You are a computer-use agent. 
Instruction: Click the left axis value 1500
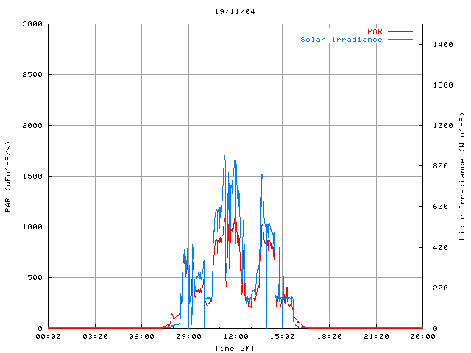point(32,176)
